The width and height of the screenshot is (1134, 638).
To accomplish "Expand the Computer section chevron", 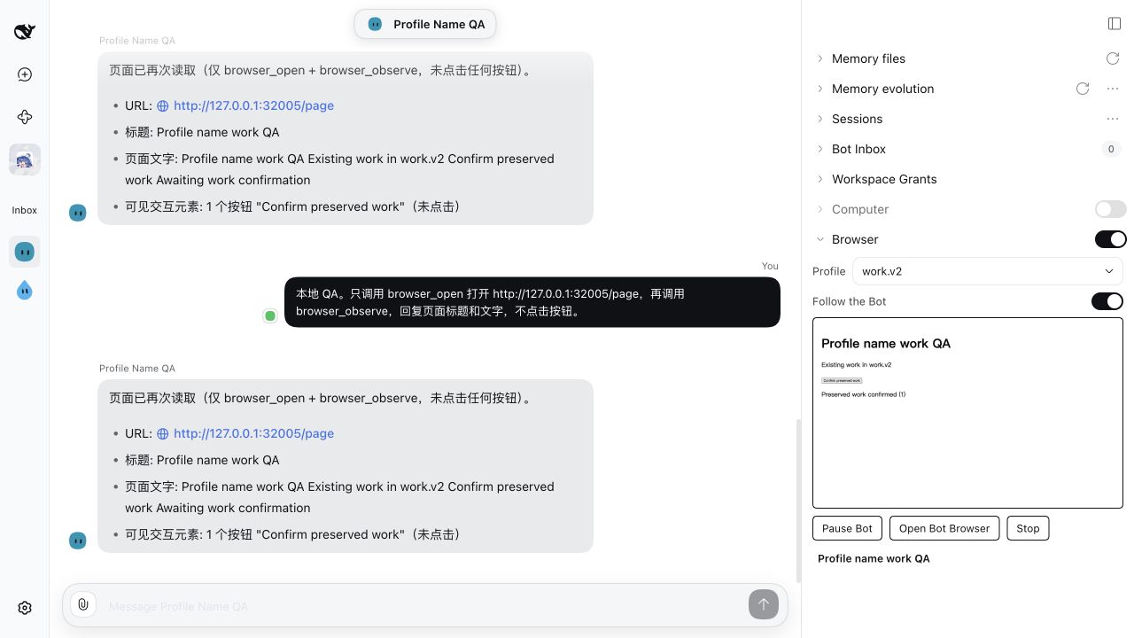I will [819, 209].
